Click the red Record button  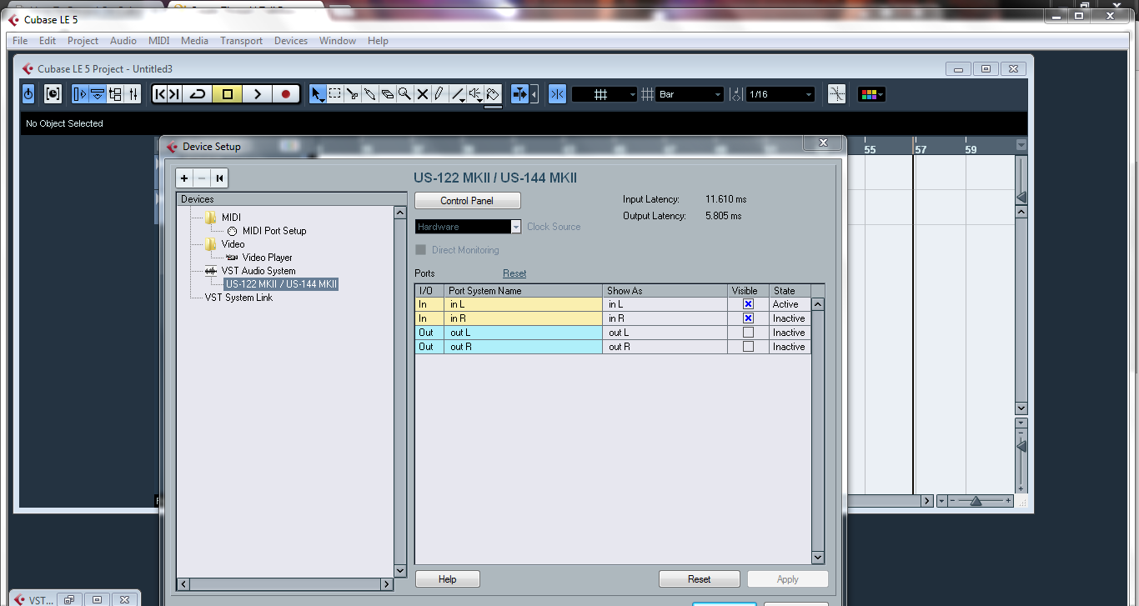pos(286,94)
